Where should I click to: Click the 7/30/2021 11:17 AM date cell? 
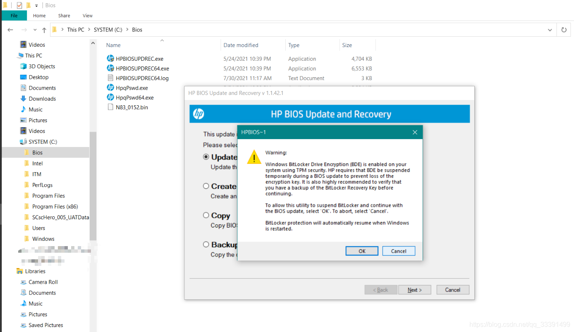tap(248, 78)
